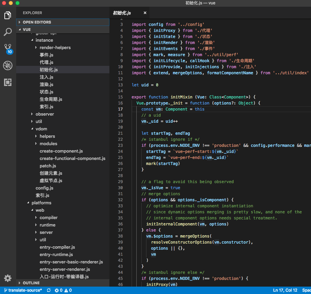Screen dimensions: 311x294
Task: Open file 注入.js
Action: click(x=63, y=77)
